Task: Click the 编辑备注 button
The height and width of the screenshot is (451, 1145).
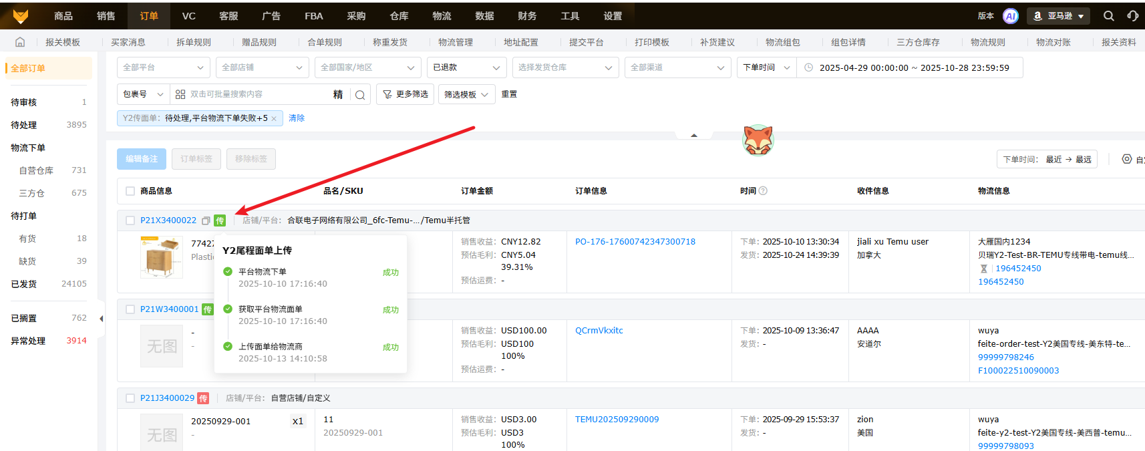Action: pyautogui.click(x=142, y=159)
